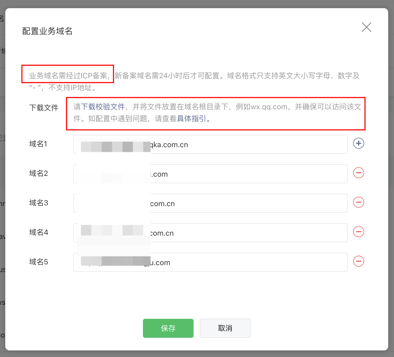
Task: Click the 取消 button
Action: tap(225, 328)
